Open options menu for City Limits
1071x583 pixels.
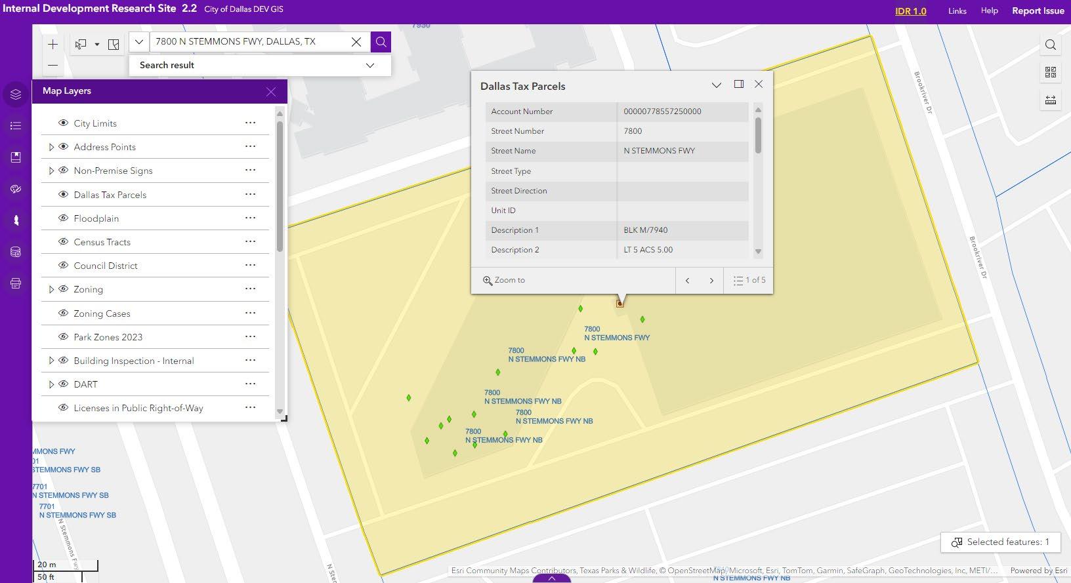click(250, 123)
